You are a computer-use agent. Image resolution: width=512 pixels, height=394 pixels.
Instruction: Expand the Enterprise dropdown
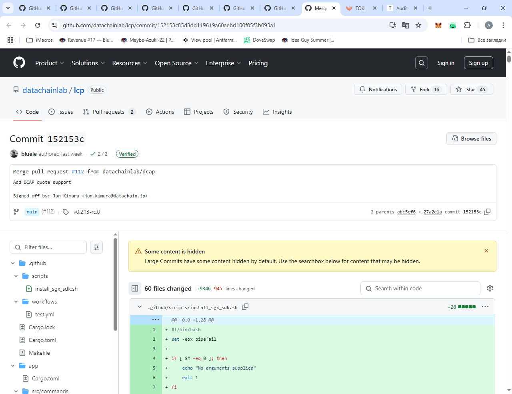tap(224, 63)
